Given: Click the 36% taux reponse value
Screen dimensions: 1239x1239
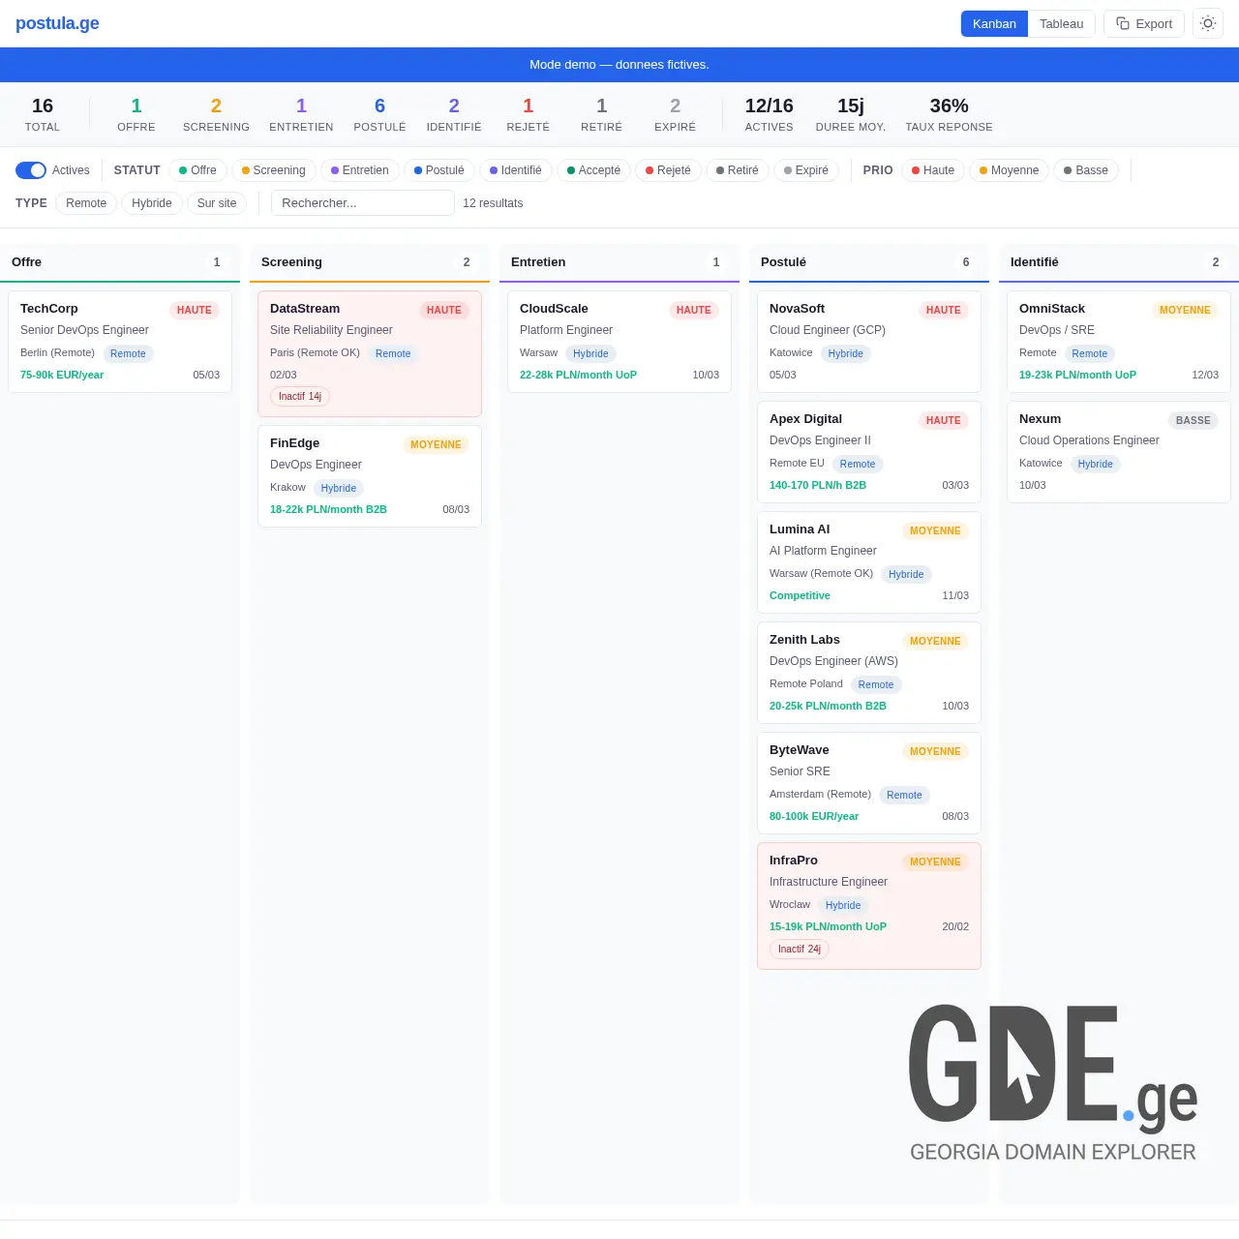Looking at the screenshot, I should [949, 106].
